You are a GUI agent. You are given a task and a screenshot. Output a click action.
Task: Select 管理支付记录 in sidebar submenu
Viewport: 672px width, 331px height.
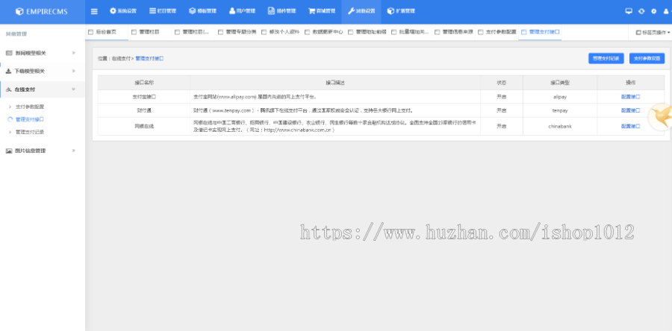[30, 132]
